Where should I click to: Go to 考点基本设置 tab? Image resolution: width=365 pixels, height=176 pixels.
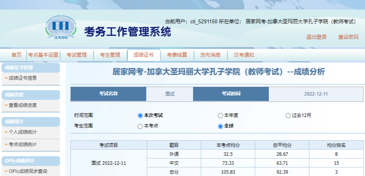click(x=43, y=55)
